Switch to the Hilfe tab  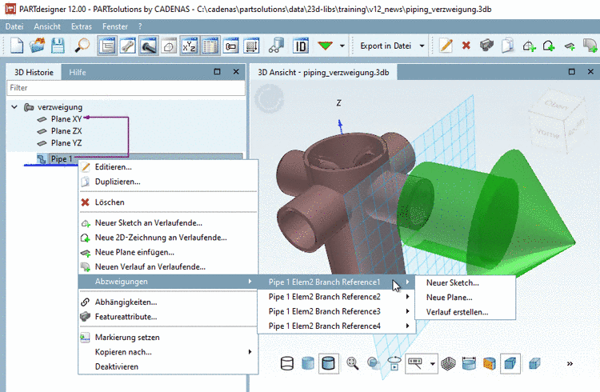click(x=78, y=72)
